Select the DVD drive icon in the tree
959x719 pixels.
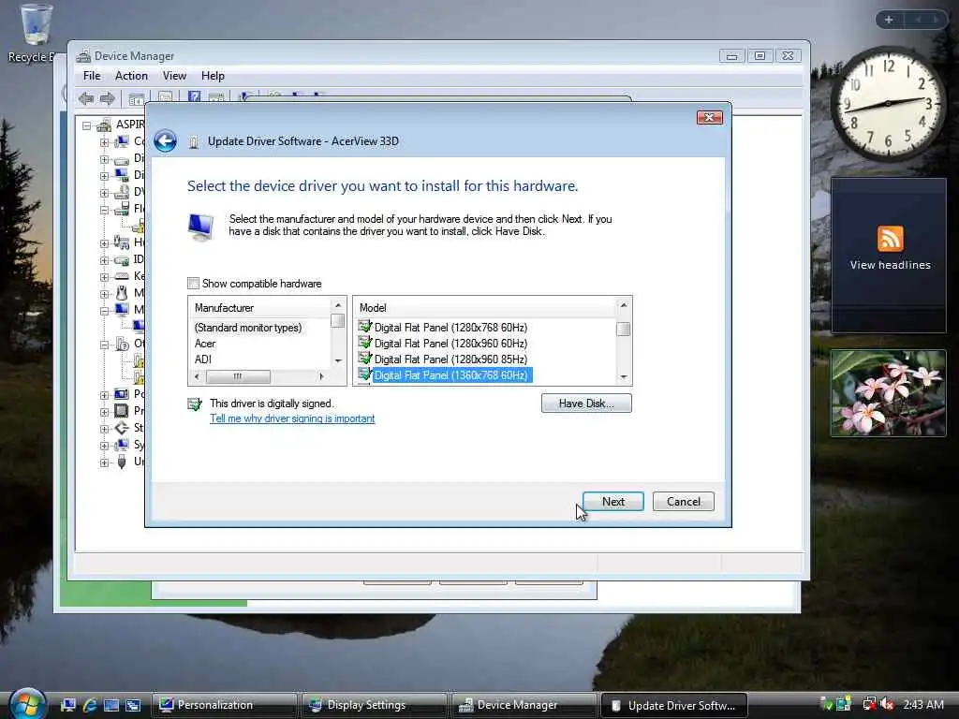pyautogui.click(x=122, y=192)
